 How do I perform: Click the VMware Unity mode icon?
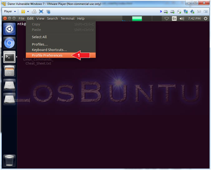coord(48,12)
